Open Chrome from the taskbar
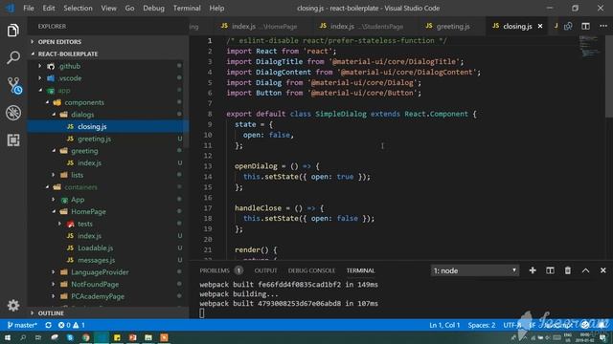This screenshot has width=613, height=344. (x=85, y=337)
